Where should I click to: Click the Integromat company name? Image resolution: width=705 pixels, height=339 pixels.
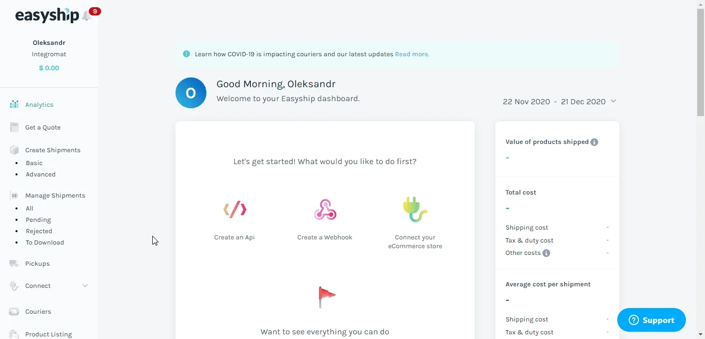pos(49,54)
